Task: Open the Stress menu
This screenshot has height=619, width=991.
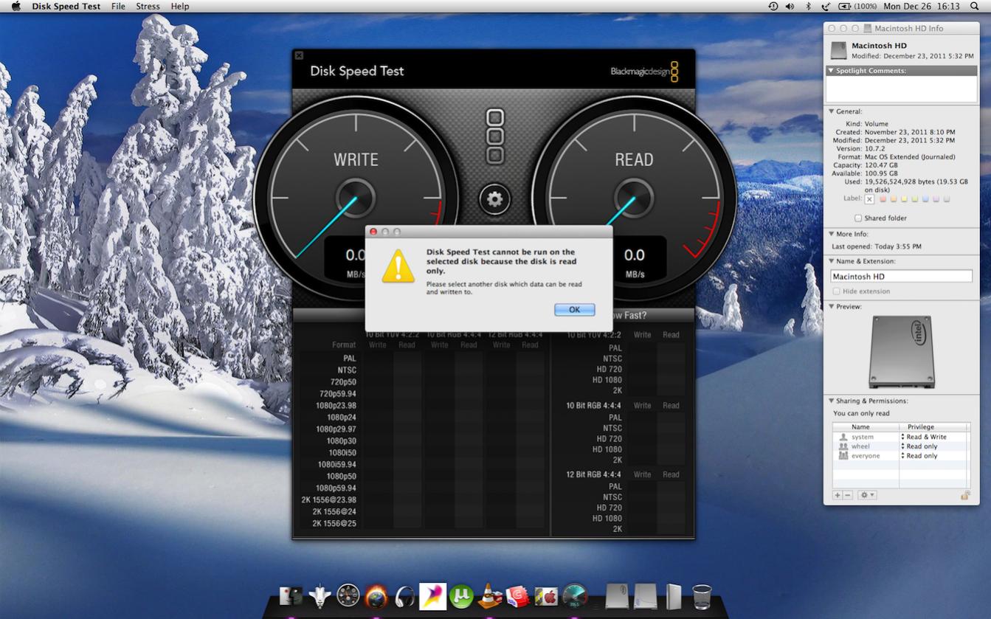Action: [148, 6]
